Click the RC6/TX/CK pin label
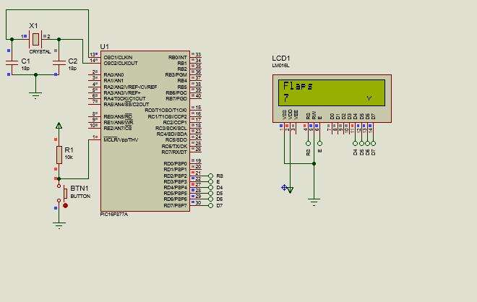The width and height of the screenshot is (477, 302). click(174, 146)
